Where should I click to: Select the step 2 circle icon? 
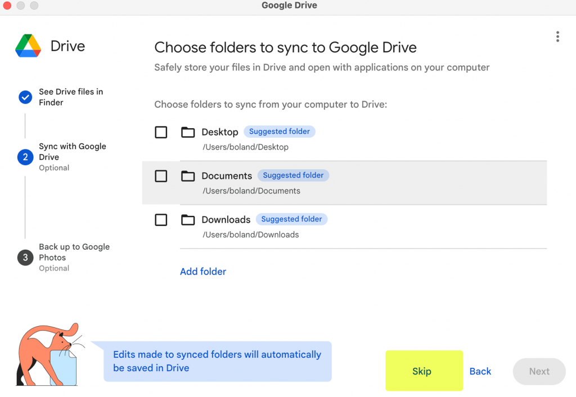click(25, 157)
